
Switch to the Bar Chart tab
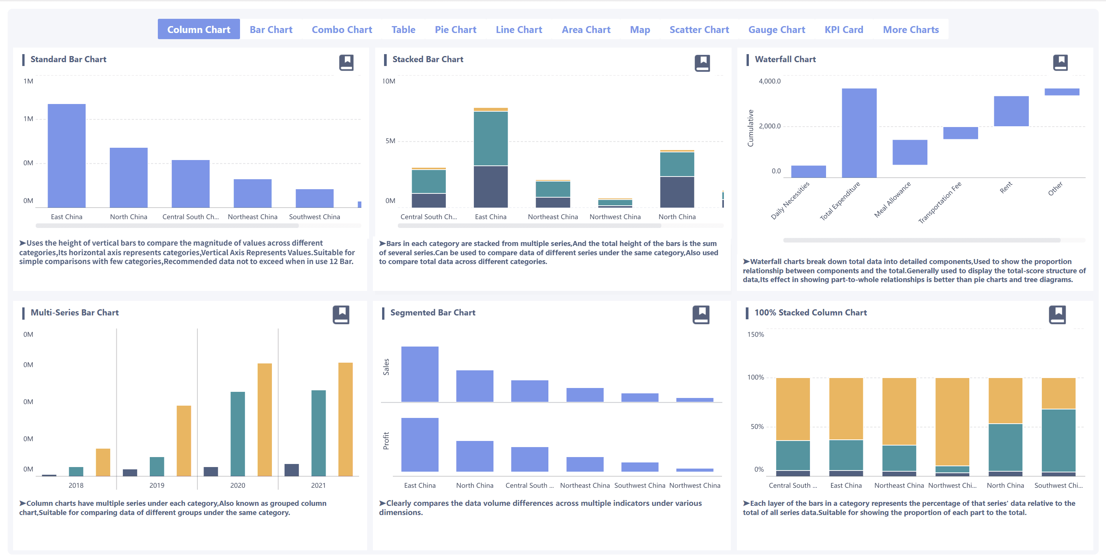pos(271,29)
